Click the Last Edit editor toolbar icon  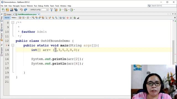coord(20,18)
